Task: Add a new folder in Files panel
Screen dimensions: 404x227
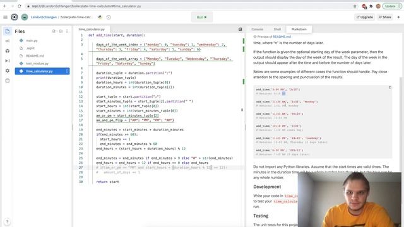Action: tap(61, 31)
